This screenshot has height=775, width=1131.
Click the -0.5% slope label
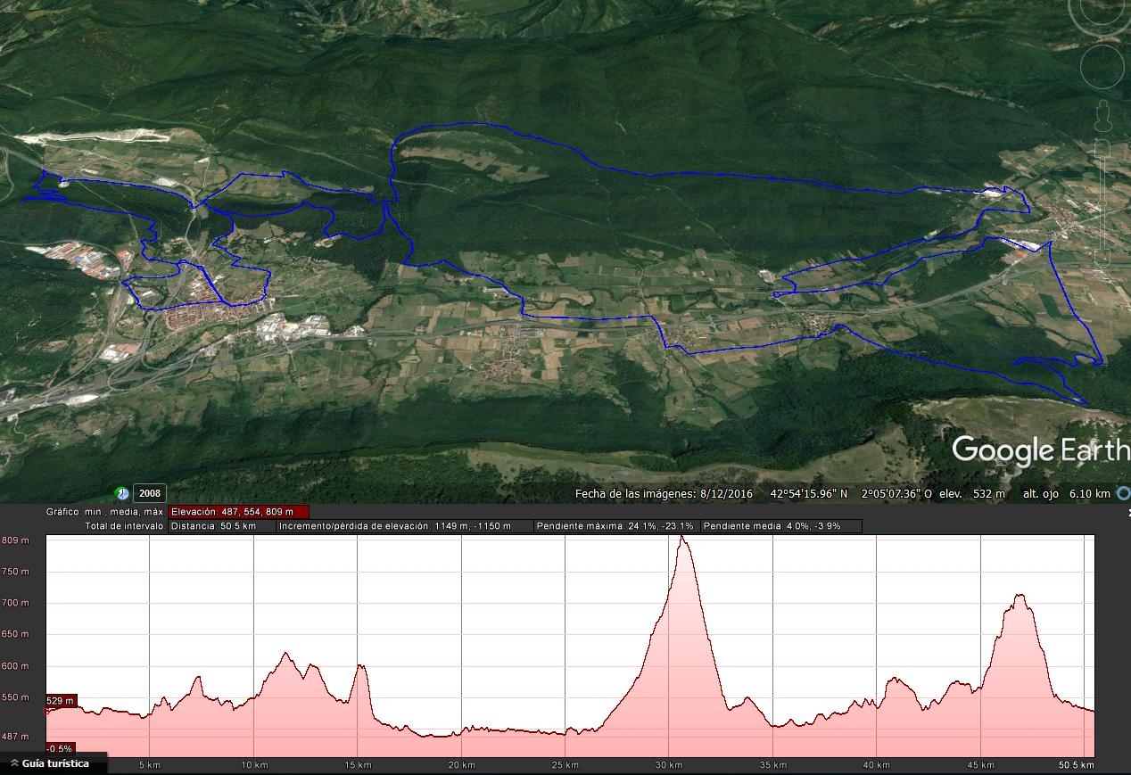(60, 748)
